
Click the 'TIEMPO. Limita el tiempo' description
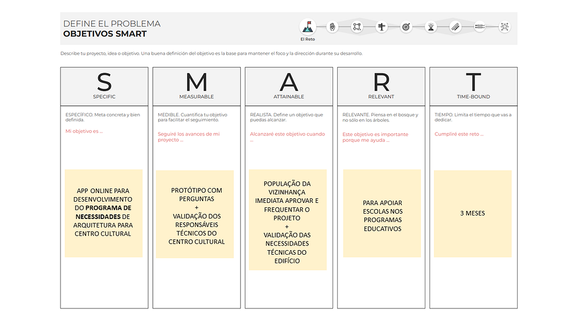tap(473, 117)
